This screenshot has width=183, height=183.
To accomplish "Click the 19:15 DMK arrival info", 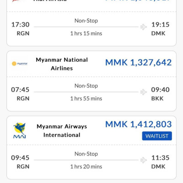I will pyautogui.click(x=160, y=29).
